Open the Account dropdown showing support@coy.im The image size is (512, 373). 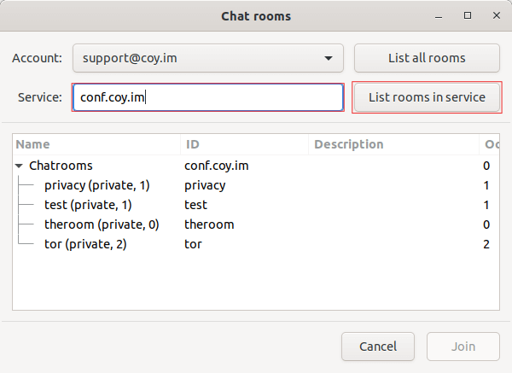(207, 58)
